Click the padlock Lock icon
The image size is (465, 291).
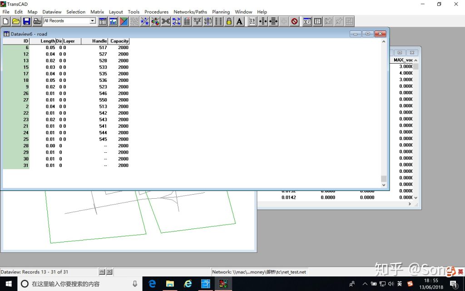pyautogui.click(x=229, y=21)
